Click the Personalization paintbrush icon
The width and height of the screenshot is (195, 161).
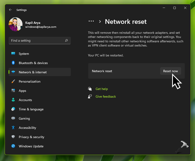pos(13,82)
